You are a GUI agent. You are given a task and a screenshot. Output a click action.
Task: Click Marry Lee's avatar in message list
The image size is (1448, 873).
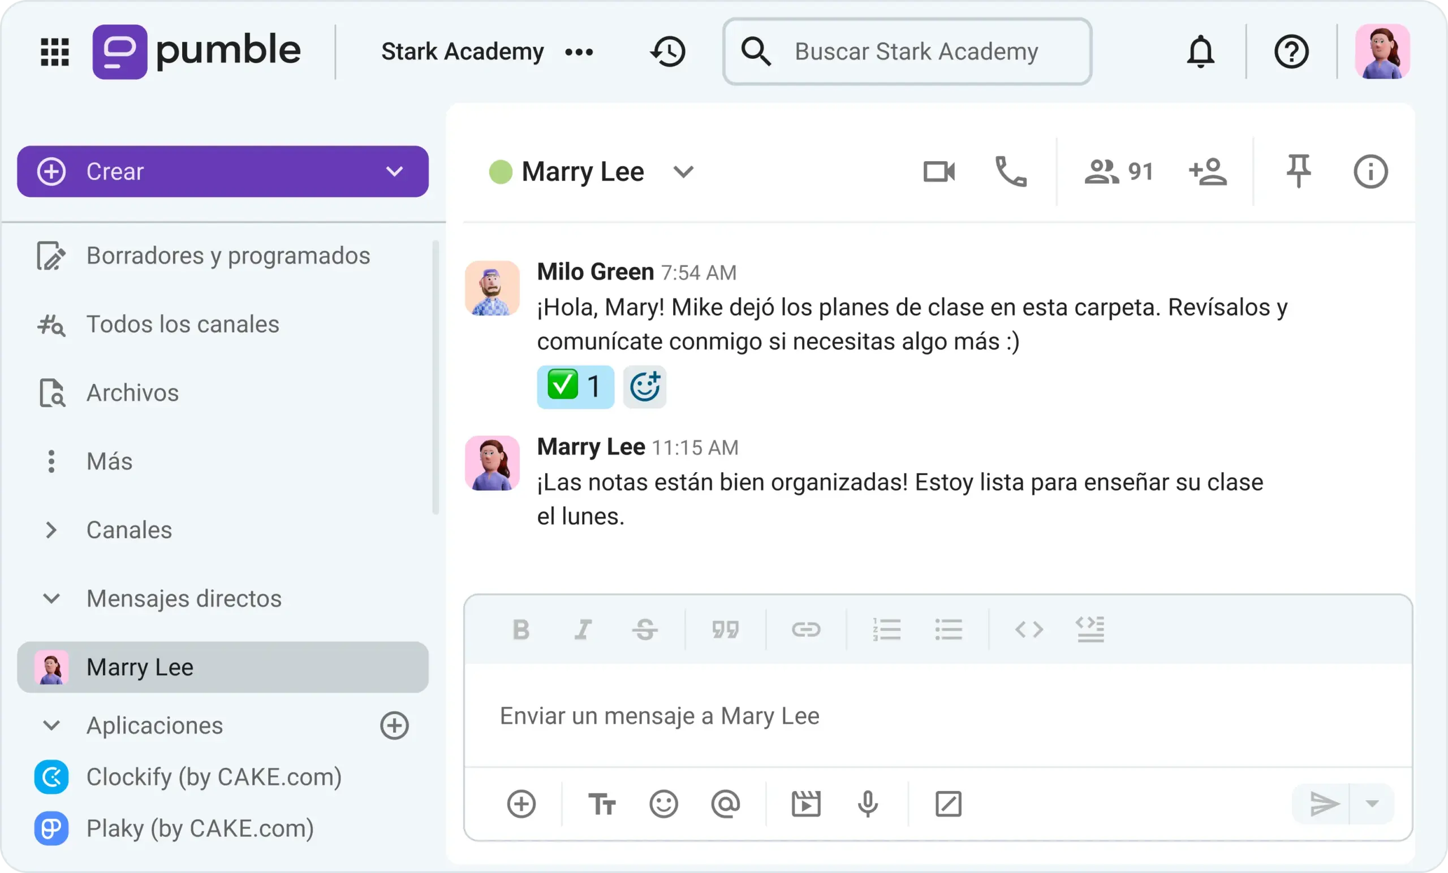click(x=492, y=463)
